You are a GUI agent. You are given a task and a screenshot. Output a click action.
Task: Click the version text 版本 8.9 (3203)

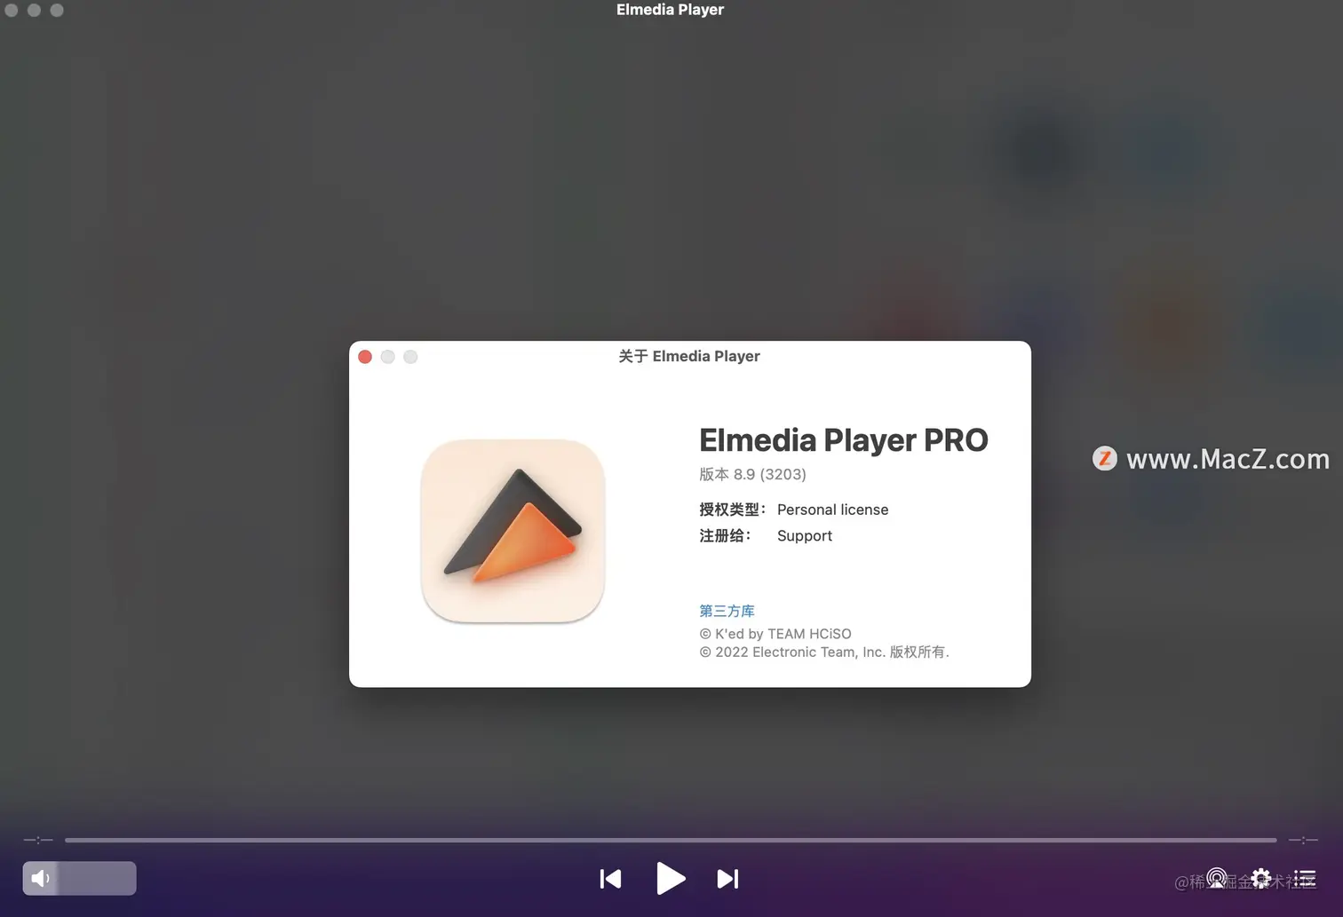tap(752, 474)
